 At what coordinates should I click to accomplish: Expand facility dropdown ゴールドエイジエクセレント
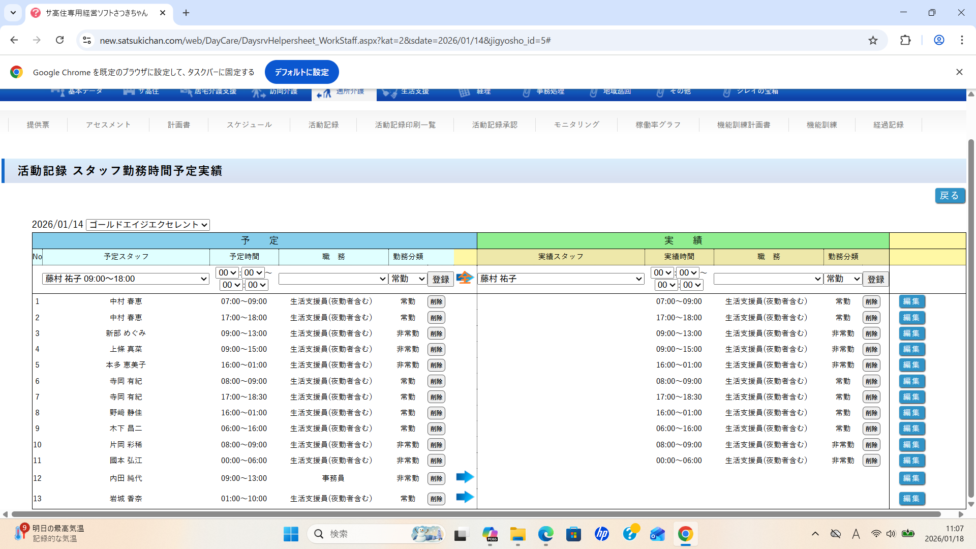[x=148, y=225]
